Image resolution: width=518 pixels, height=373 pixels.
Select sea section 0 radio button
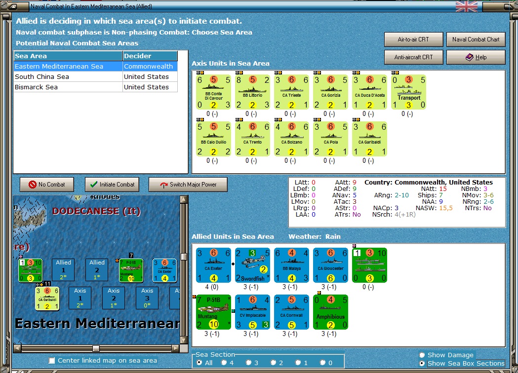tap(323, 363)
